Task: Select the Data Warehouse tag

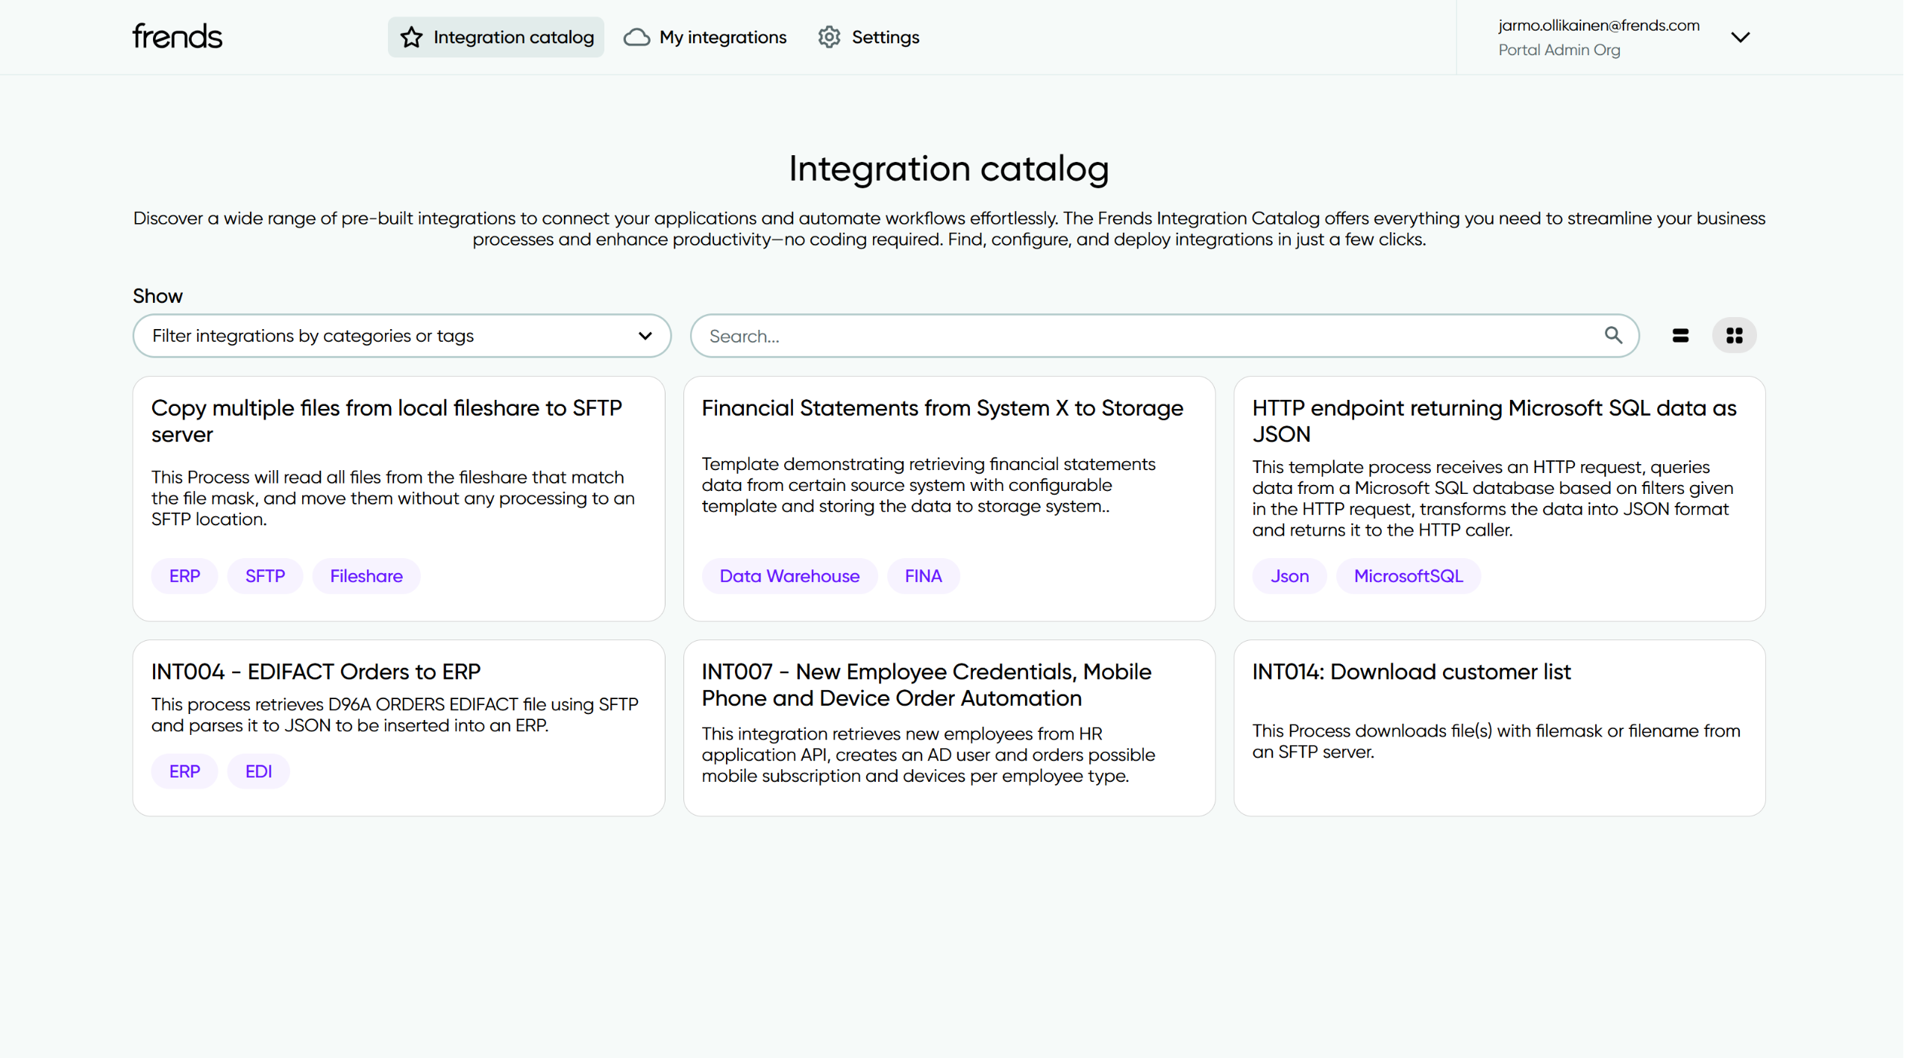Action: [x=791, y=577]
